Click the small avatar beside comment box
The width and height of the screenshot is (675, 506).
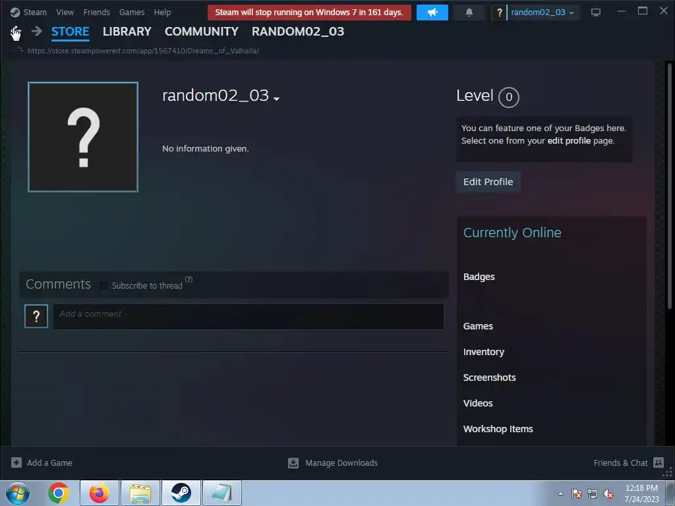coord(36,316)
